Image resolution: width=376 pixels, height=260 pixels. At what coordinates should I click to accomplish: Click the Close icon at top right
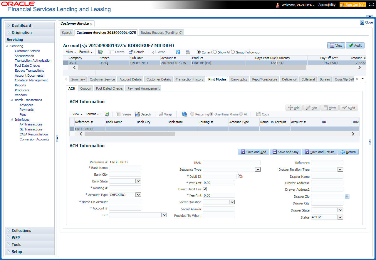point(366,22)
